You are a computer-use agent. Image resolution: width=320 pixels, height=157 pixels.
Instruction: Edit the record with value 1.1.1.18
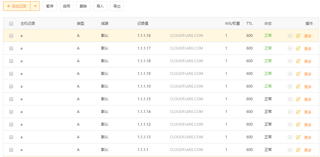pos(298,61)
